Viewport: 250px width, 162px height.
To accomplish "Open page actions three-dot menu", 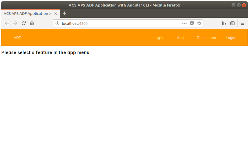I will [184, 23].
